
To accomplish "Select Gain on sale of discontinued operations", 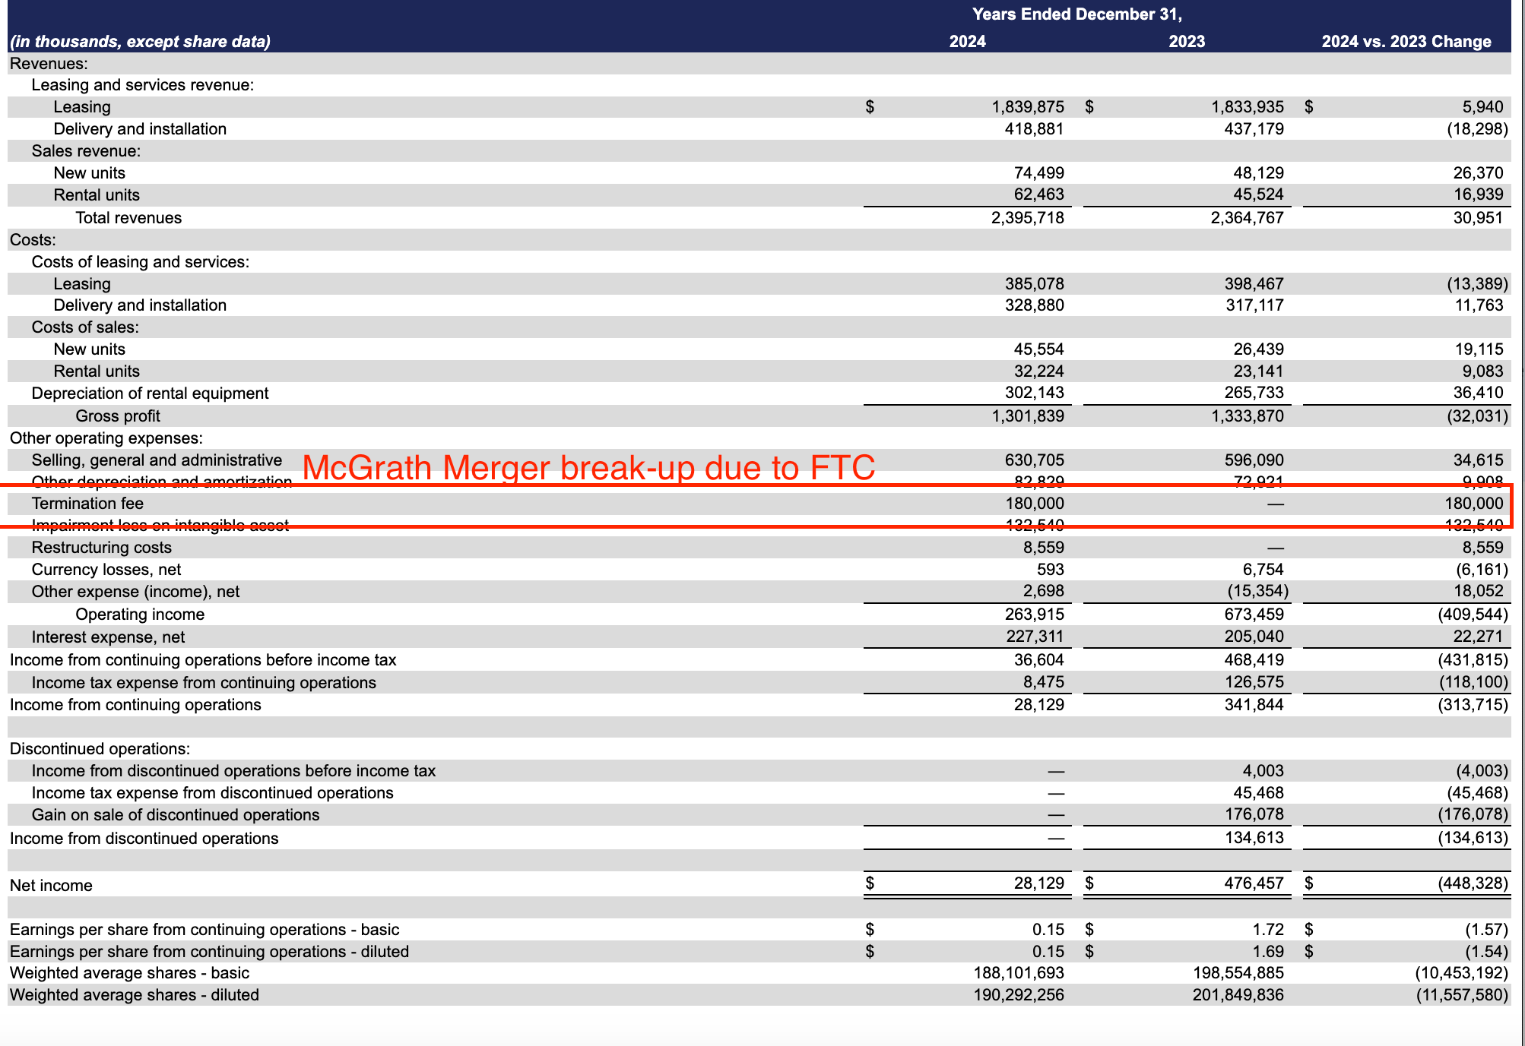I will tap(176, 815).
